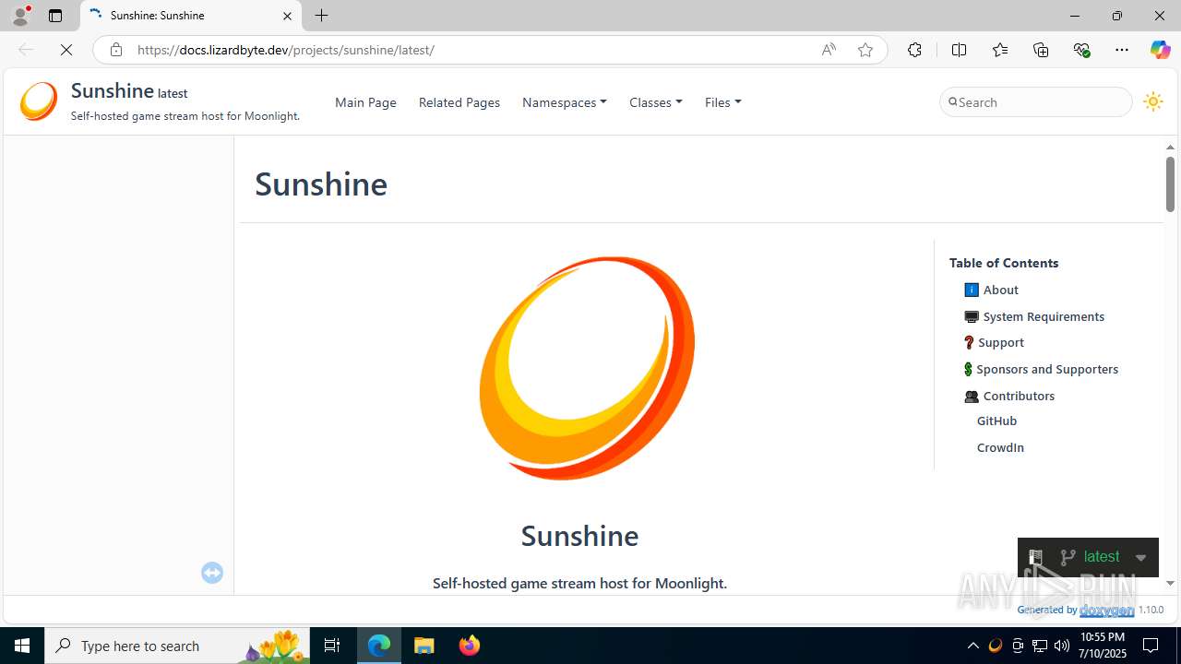The height and width of the screenshot is (664, 1181).
Task: Toggle the sidebar sync arrows button
Action: pyautogui.click(x=212, y=573)
